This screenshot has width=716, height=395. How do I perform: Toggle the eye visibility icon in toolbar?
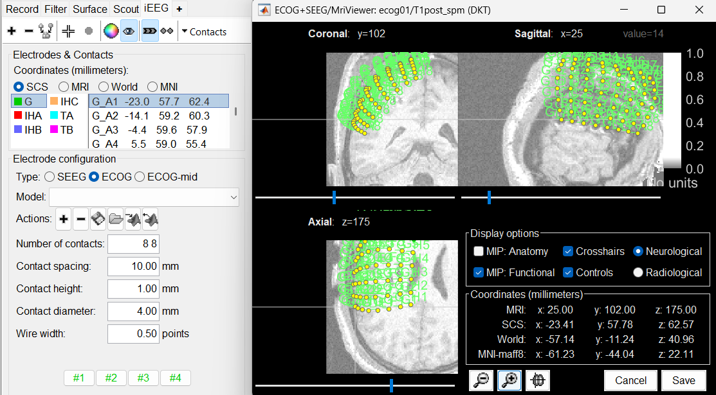pyautogui.click(x=129, y=31)
